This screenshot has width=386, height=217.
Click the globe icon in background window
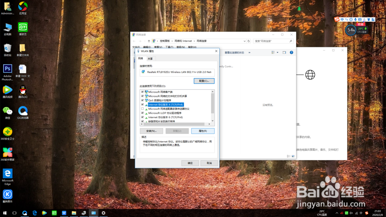coord(310,75)
